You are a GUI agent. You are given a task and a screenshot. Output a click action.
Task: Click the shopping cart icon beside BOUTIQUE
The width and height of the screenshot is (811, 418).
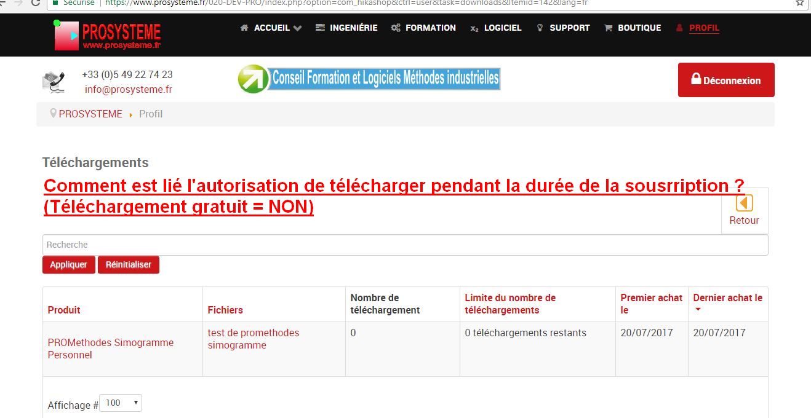click(608, 28)
